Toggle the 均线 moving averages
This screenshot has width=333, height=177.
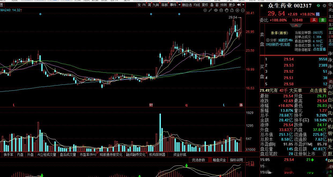[x=197, y=5]
